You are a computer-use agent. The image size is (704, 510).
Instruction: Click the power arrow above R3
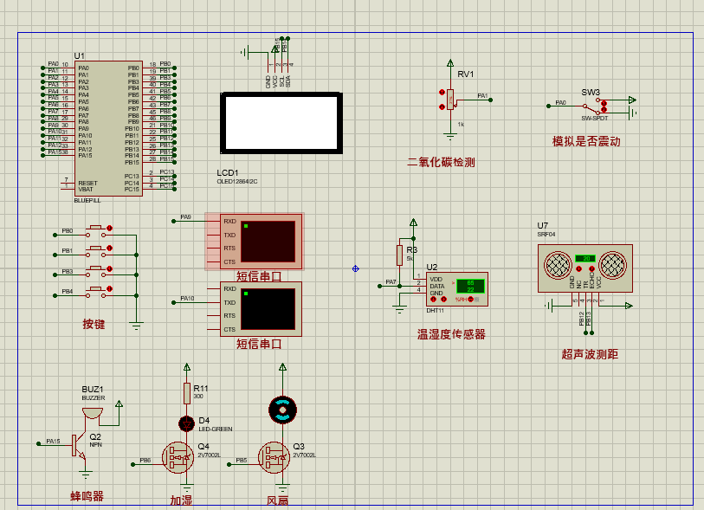(413, 223)
